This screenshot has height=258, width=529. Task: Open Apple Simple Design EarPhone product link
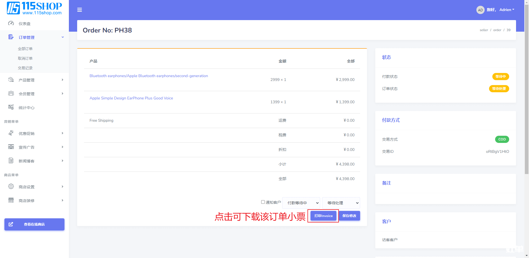[131, 98]
